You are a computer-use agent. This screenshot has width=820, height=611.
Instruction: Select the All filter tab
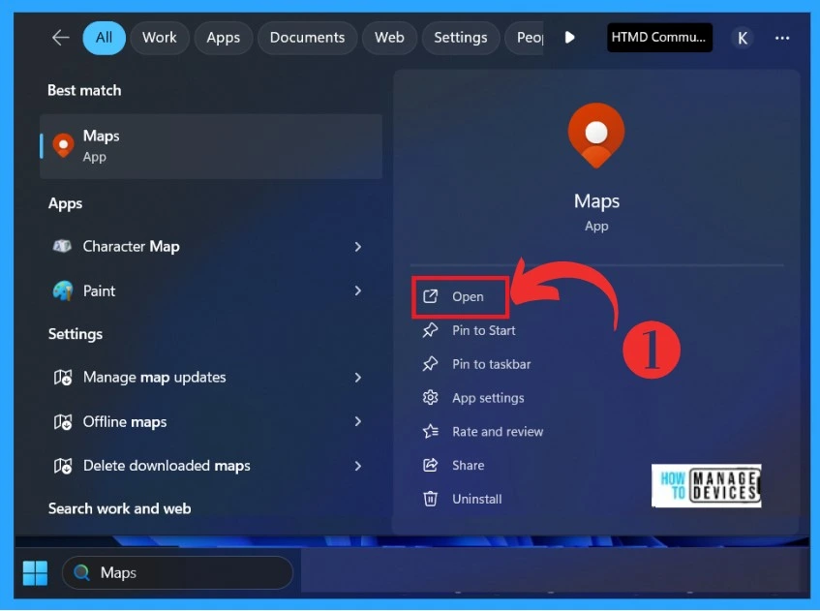104,38
